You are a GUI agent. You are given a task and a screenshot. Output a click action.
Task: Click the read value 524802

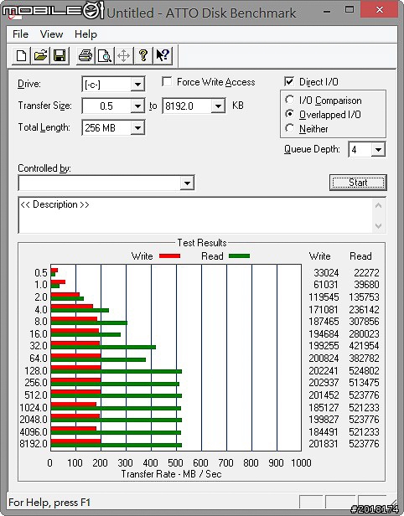[x=364, y=370]
